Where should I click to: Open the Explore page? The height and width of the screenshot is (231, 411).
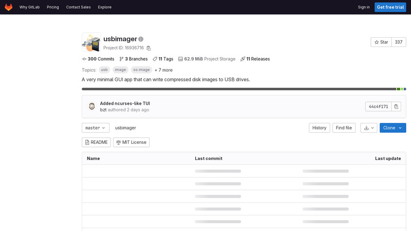coord(105,7)
